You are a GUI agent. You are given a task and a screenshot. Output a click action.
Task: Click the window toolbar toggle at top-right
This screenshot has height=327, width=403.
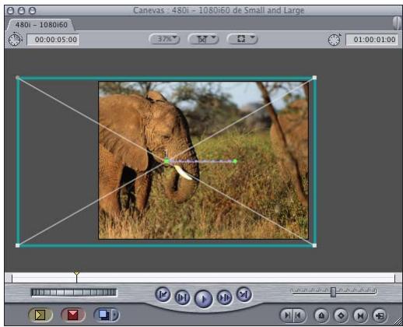397,23
